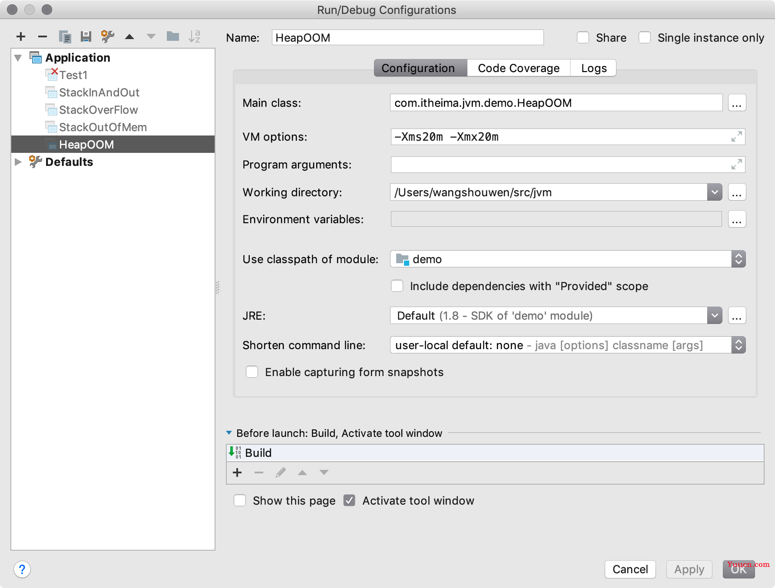Copy the selected configuration

click(x=65, y=37)
